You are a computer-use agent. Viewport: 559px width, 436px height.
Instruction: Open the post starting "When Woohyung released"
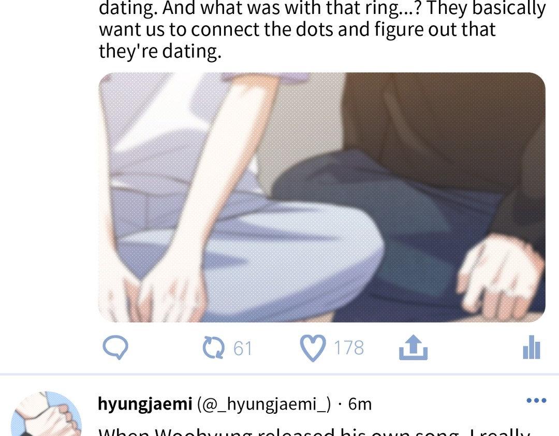click(x=315, y=432)
